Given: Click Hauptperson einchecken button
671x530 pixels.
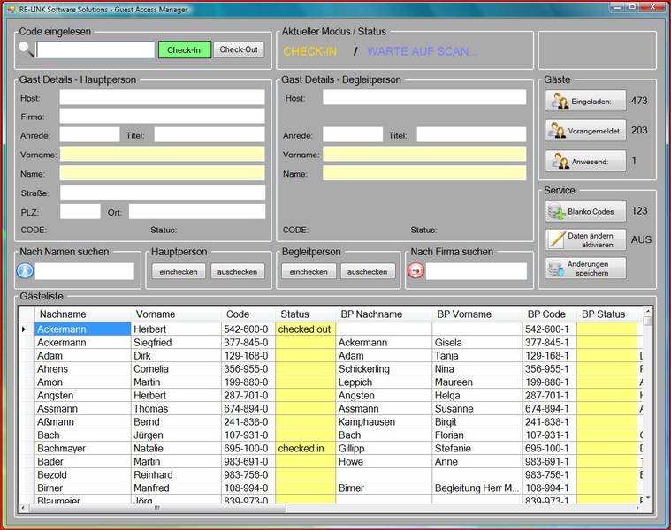Looking at the screenshot, I should pyautogui.click(x=179, y=271).
